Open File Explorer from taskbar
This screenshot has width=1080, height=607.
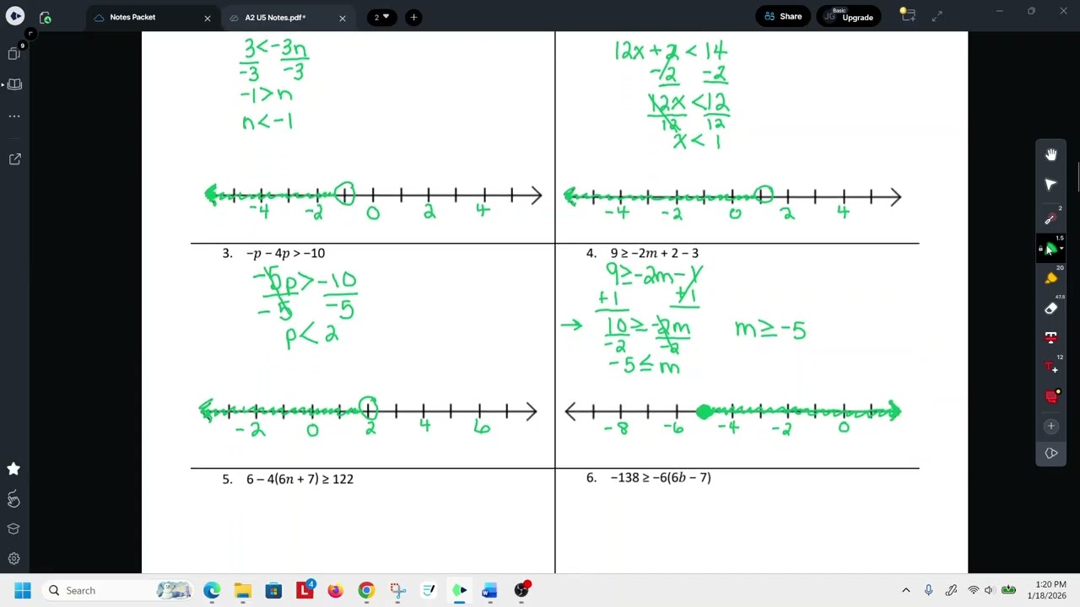click(243, 590)
